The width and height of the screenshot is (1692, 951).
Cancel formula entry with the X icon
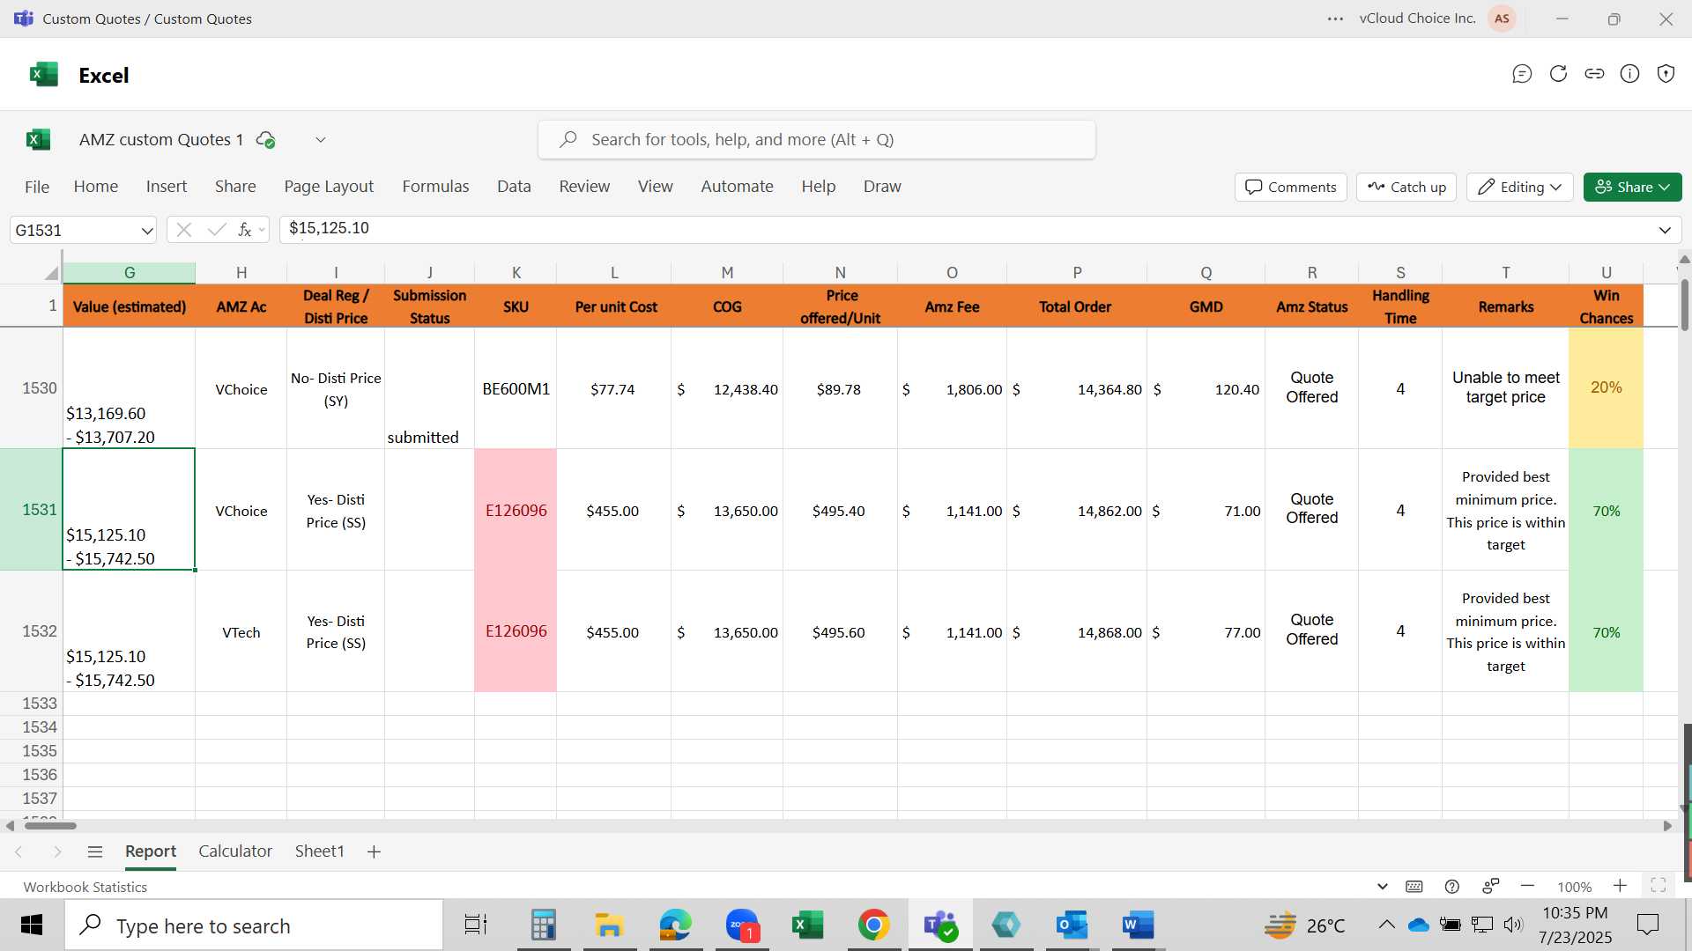pos(183,230)
